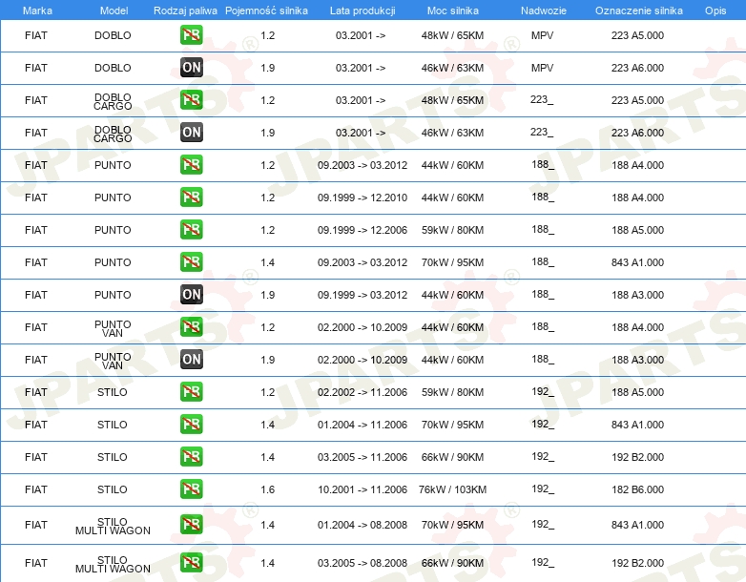This screenshot has width=746, height=582.
Task: Click the ON diesel icon in the DOBLO MPV 1.9 row
Action: tap(191, 67)
